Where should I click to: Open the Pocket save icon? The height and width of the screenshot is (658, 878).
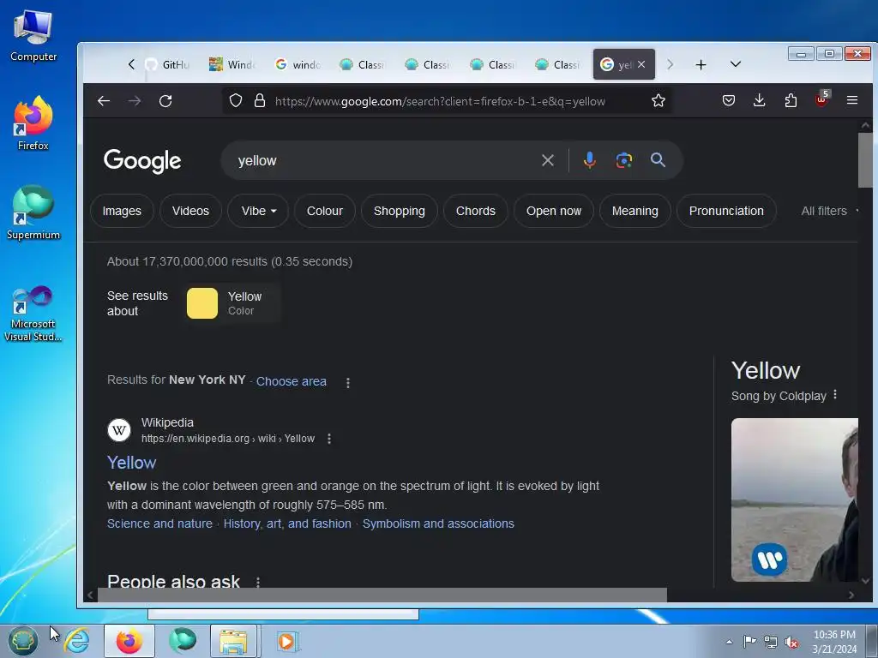[729, 101]
